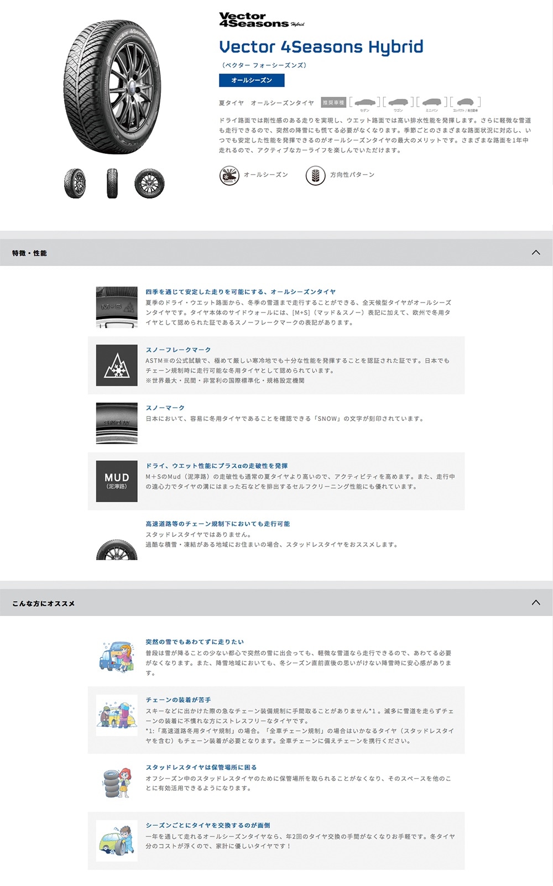This screenshot has height=886, width=553.
Task: Click the ワゴン car type icon
Action: (x=398, y=103)
